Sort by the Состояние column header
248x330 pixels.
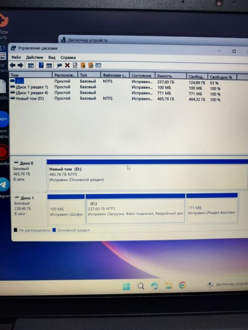tap(142, 75)
